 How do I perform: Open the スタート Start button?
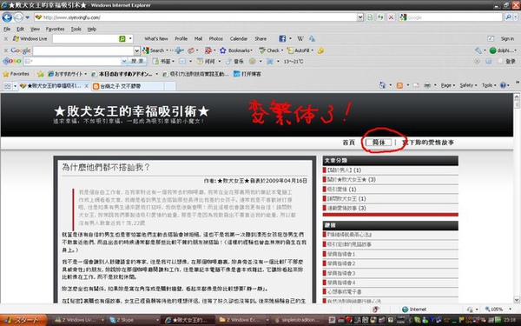click(x=23, y=320)
